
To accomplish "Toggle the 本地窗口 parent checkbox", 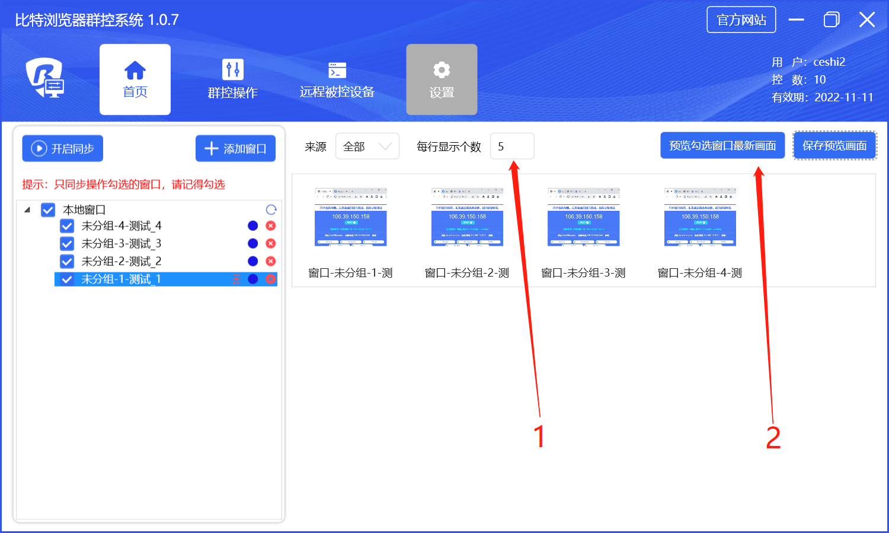I will coord(48,210).
